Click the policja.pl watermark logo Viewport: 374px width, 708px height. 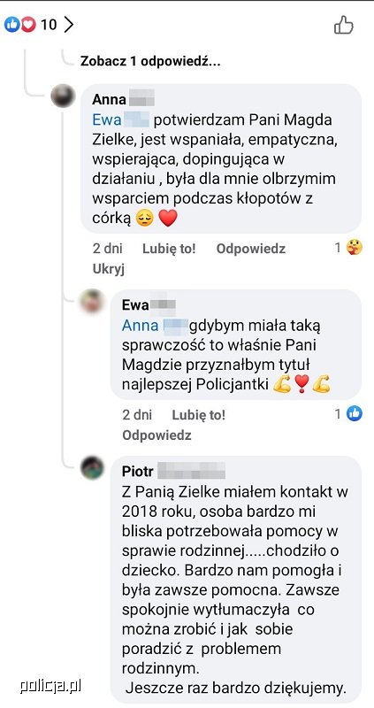(50, 687)
